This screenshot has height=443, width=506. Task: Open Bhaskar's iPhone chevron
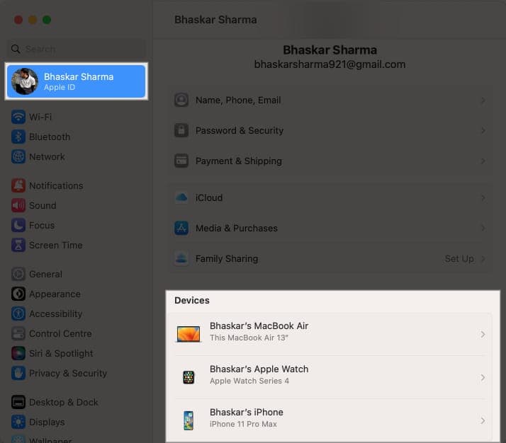[483, 420]
